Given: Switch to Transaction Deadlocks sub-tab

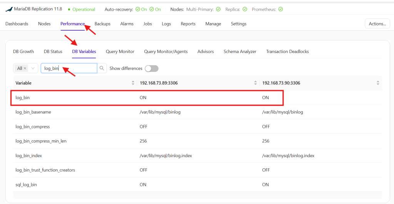Looking at the screenshot, I should pyautogui.click(x=287, y=51).
